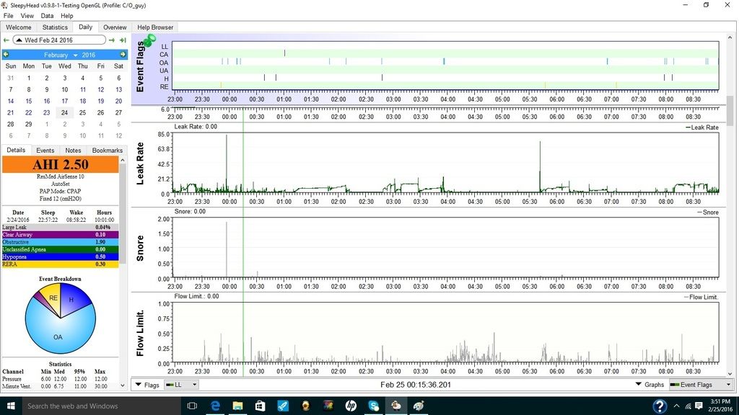The image size is (739, 415).
Task: Go to the previous day with the left arrow
Action: point(6,40)
